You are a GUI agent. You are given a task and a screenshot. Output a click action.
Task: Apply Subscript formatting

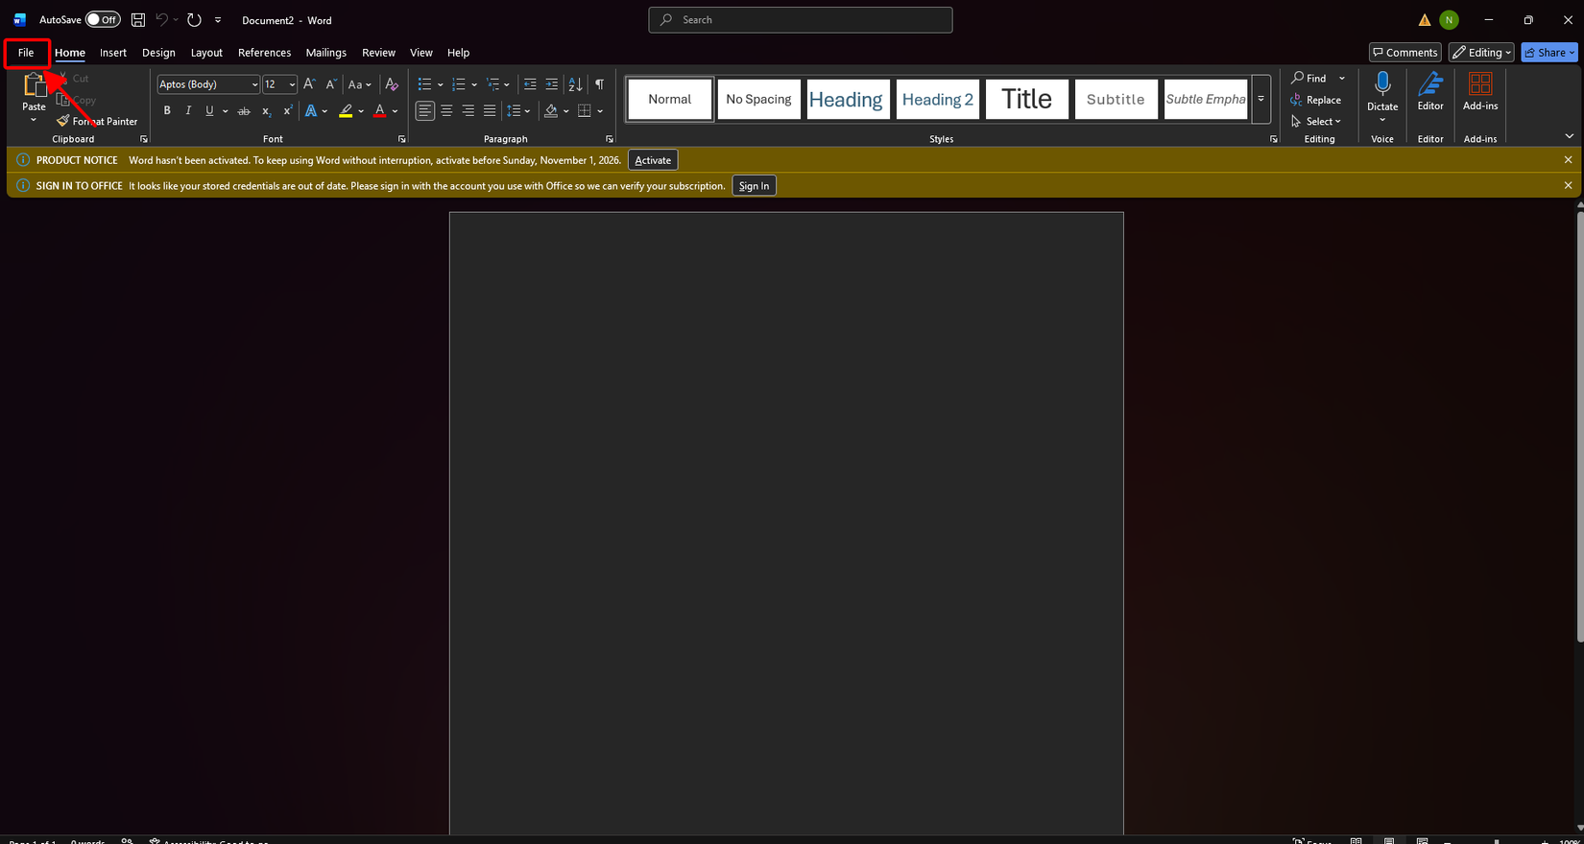click(266, 111)
